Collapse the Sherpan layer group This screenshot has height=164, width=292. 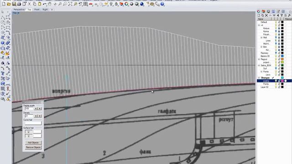(259, 78)
